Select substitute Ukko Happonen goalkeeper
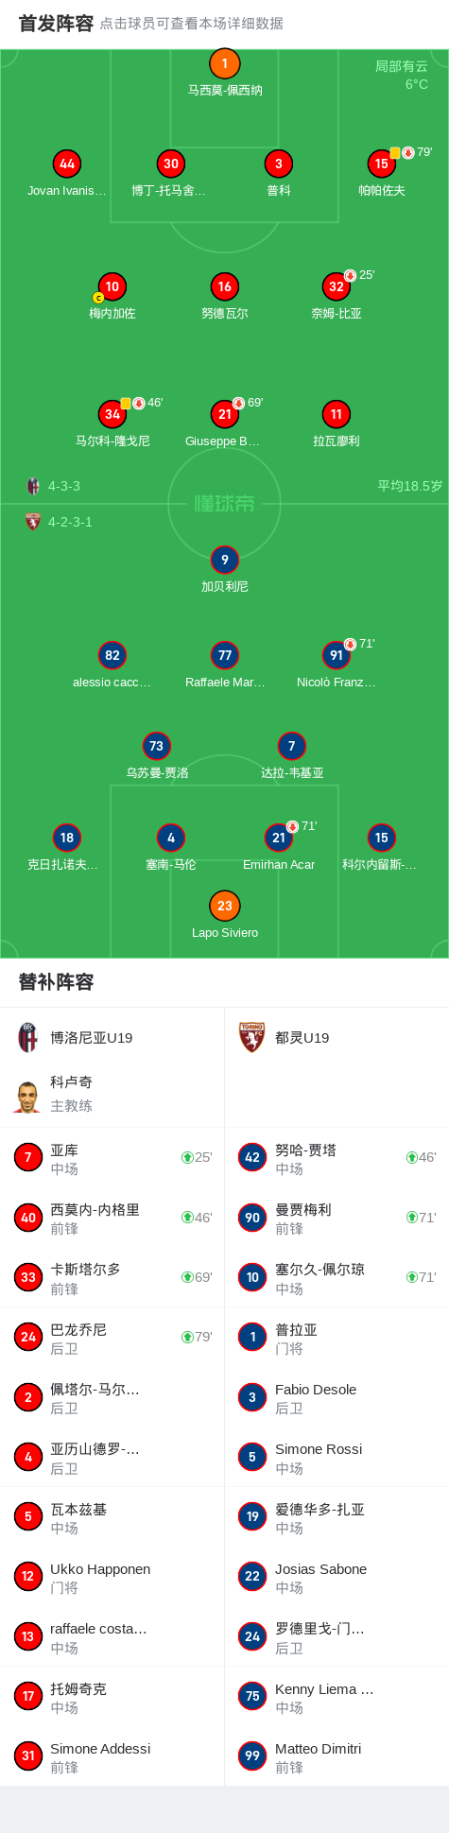 click(112, 1577)
